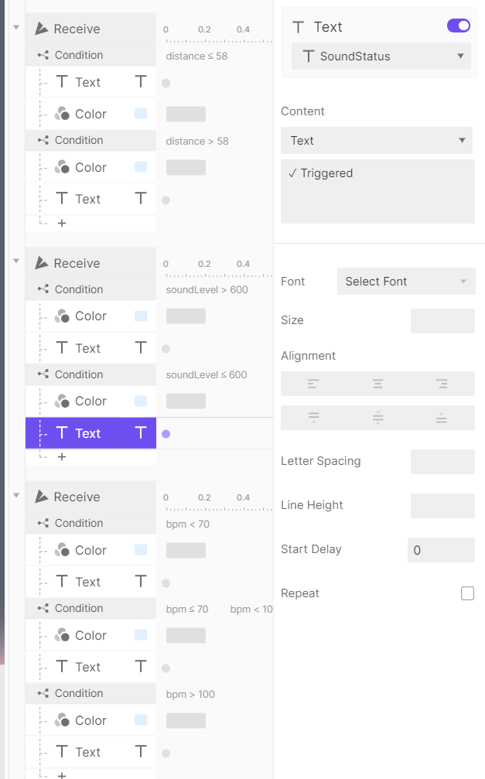Click the condition icon for soundLevel > 600
The height and width of the screenshot is (779, 485).
pyautogui.click(x=43, y=289)
